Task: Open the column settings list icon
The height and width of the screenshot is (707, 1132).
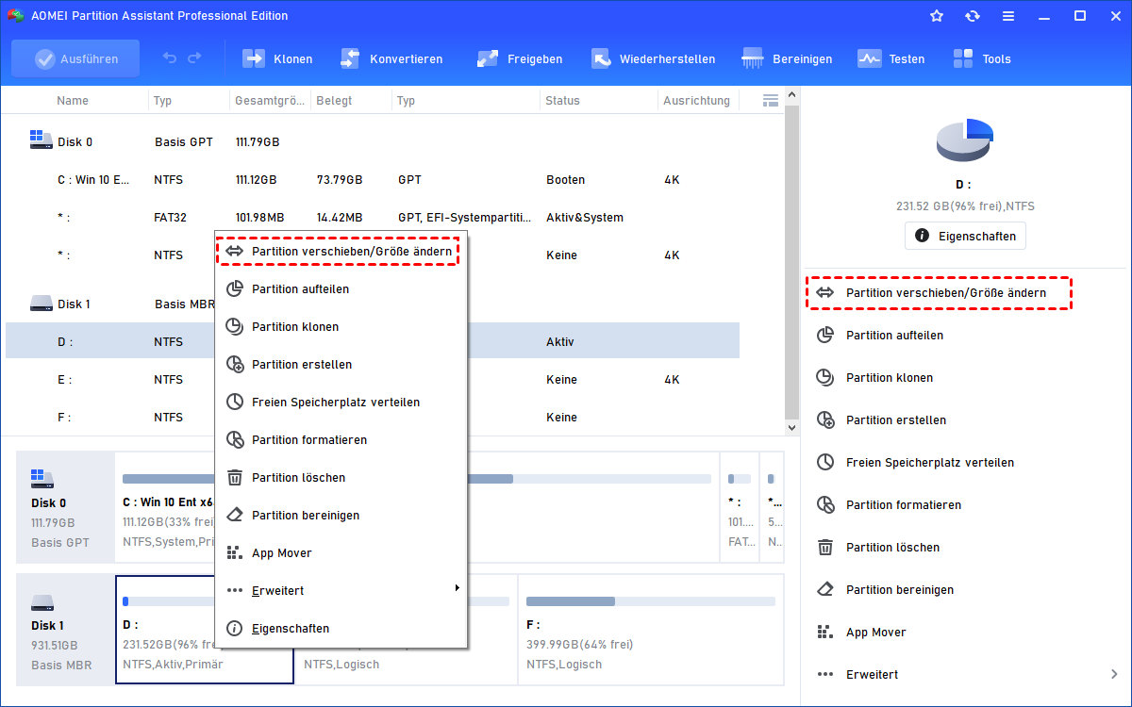Action: click(x=770, y=100)
